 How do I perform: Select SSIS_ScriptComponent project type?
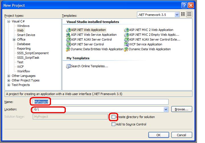point(33,53)
